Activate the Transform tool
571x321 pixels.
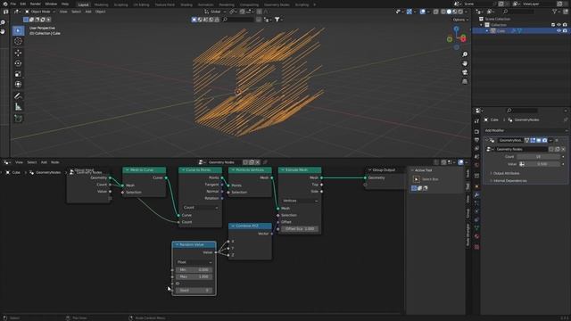click(x=18, y=85)
